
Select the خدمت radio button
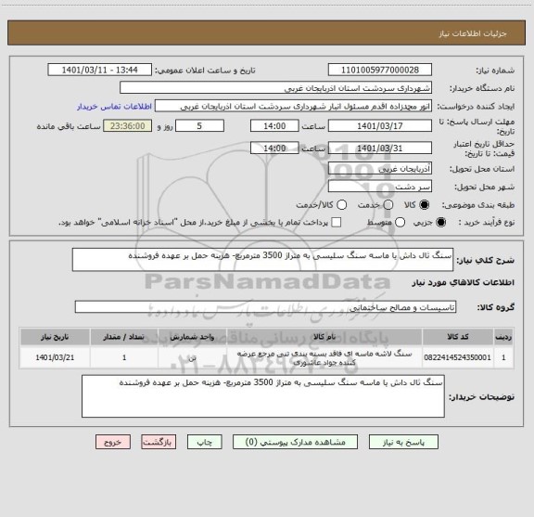388,205
